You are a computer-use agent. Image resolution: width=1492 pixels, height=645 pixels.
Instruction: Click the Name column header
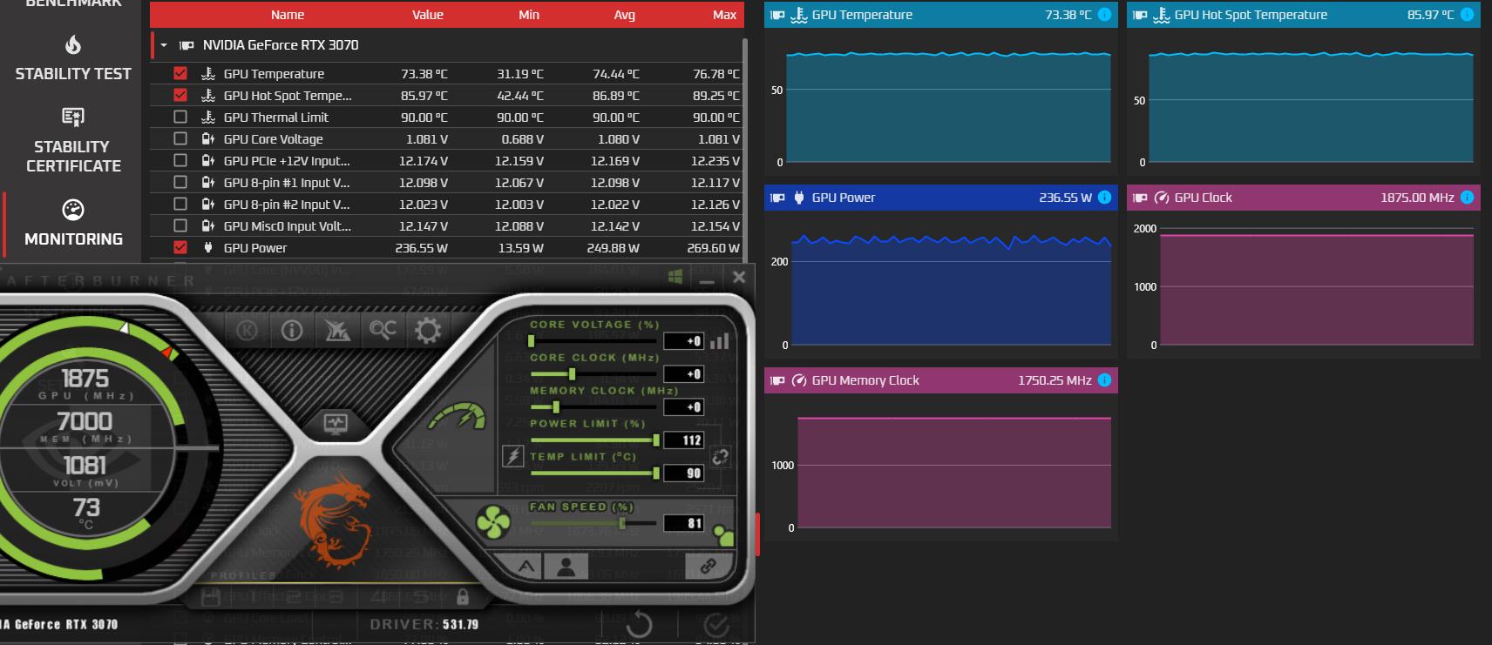[288, 15]
